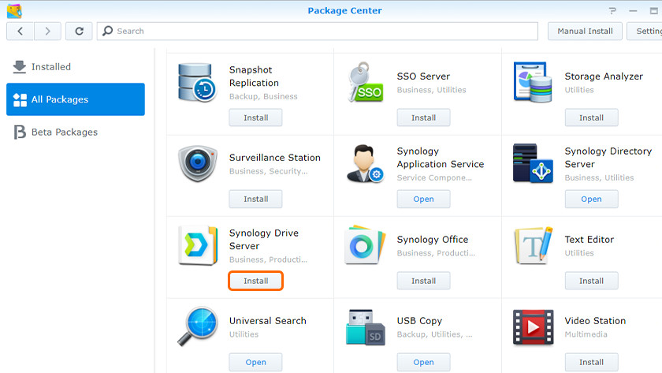Open the Video Station film icon
The image size is (662, 373).
click(x=533, y=327)
